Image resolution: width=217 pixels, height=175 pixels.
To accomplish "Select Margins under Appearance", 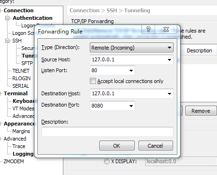I will 21,131.
